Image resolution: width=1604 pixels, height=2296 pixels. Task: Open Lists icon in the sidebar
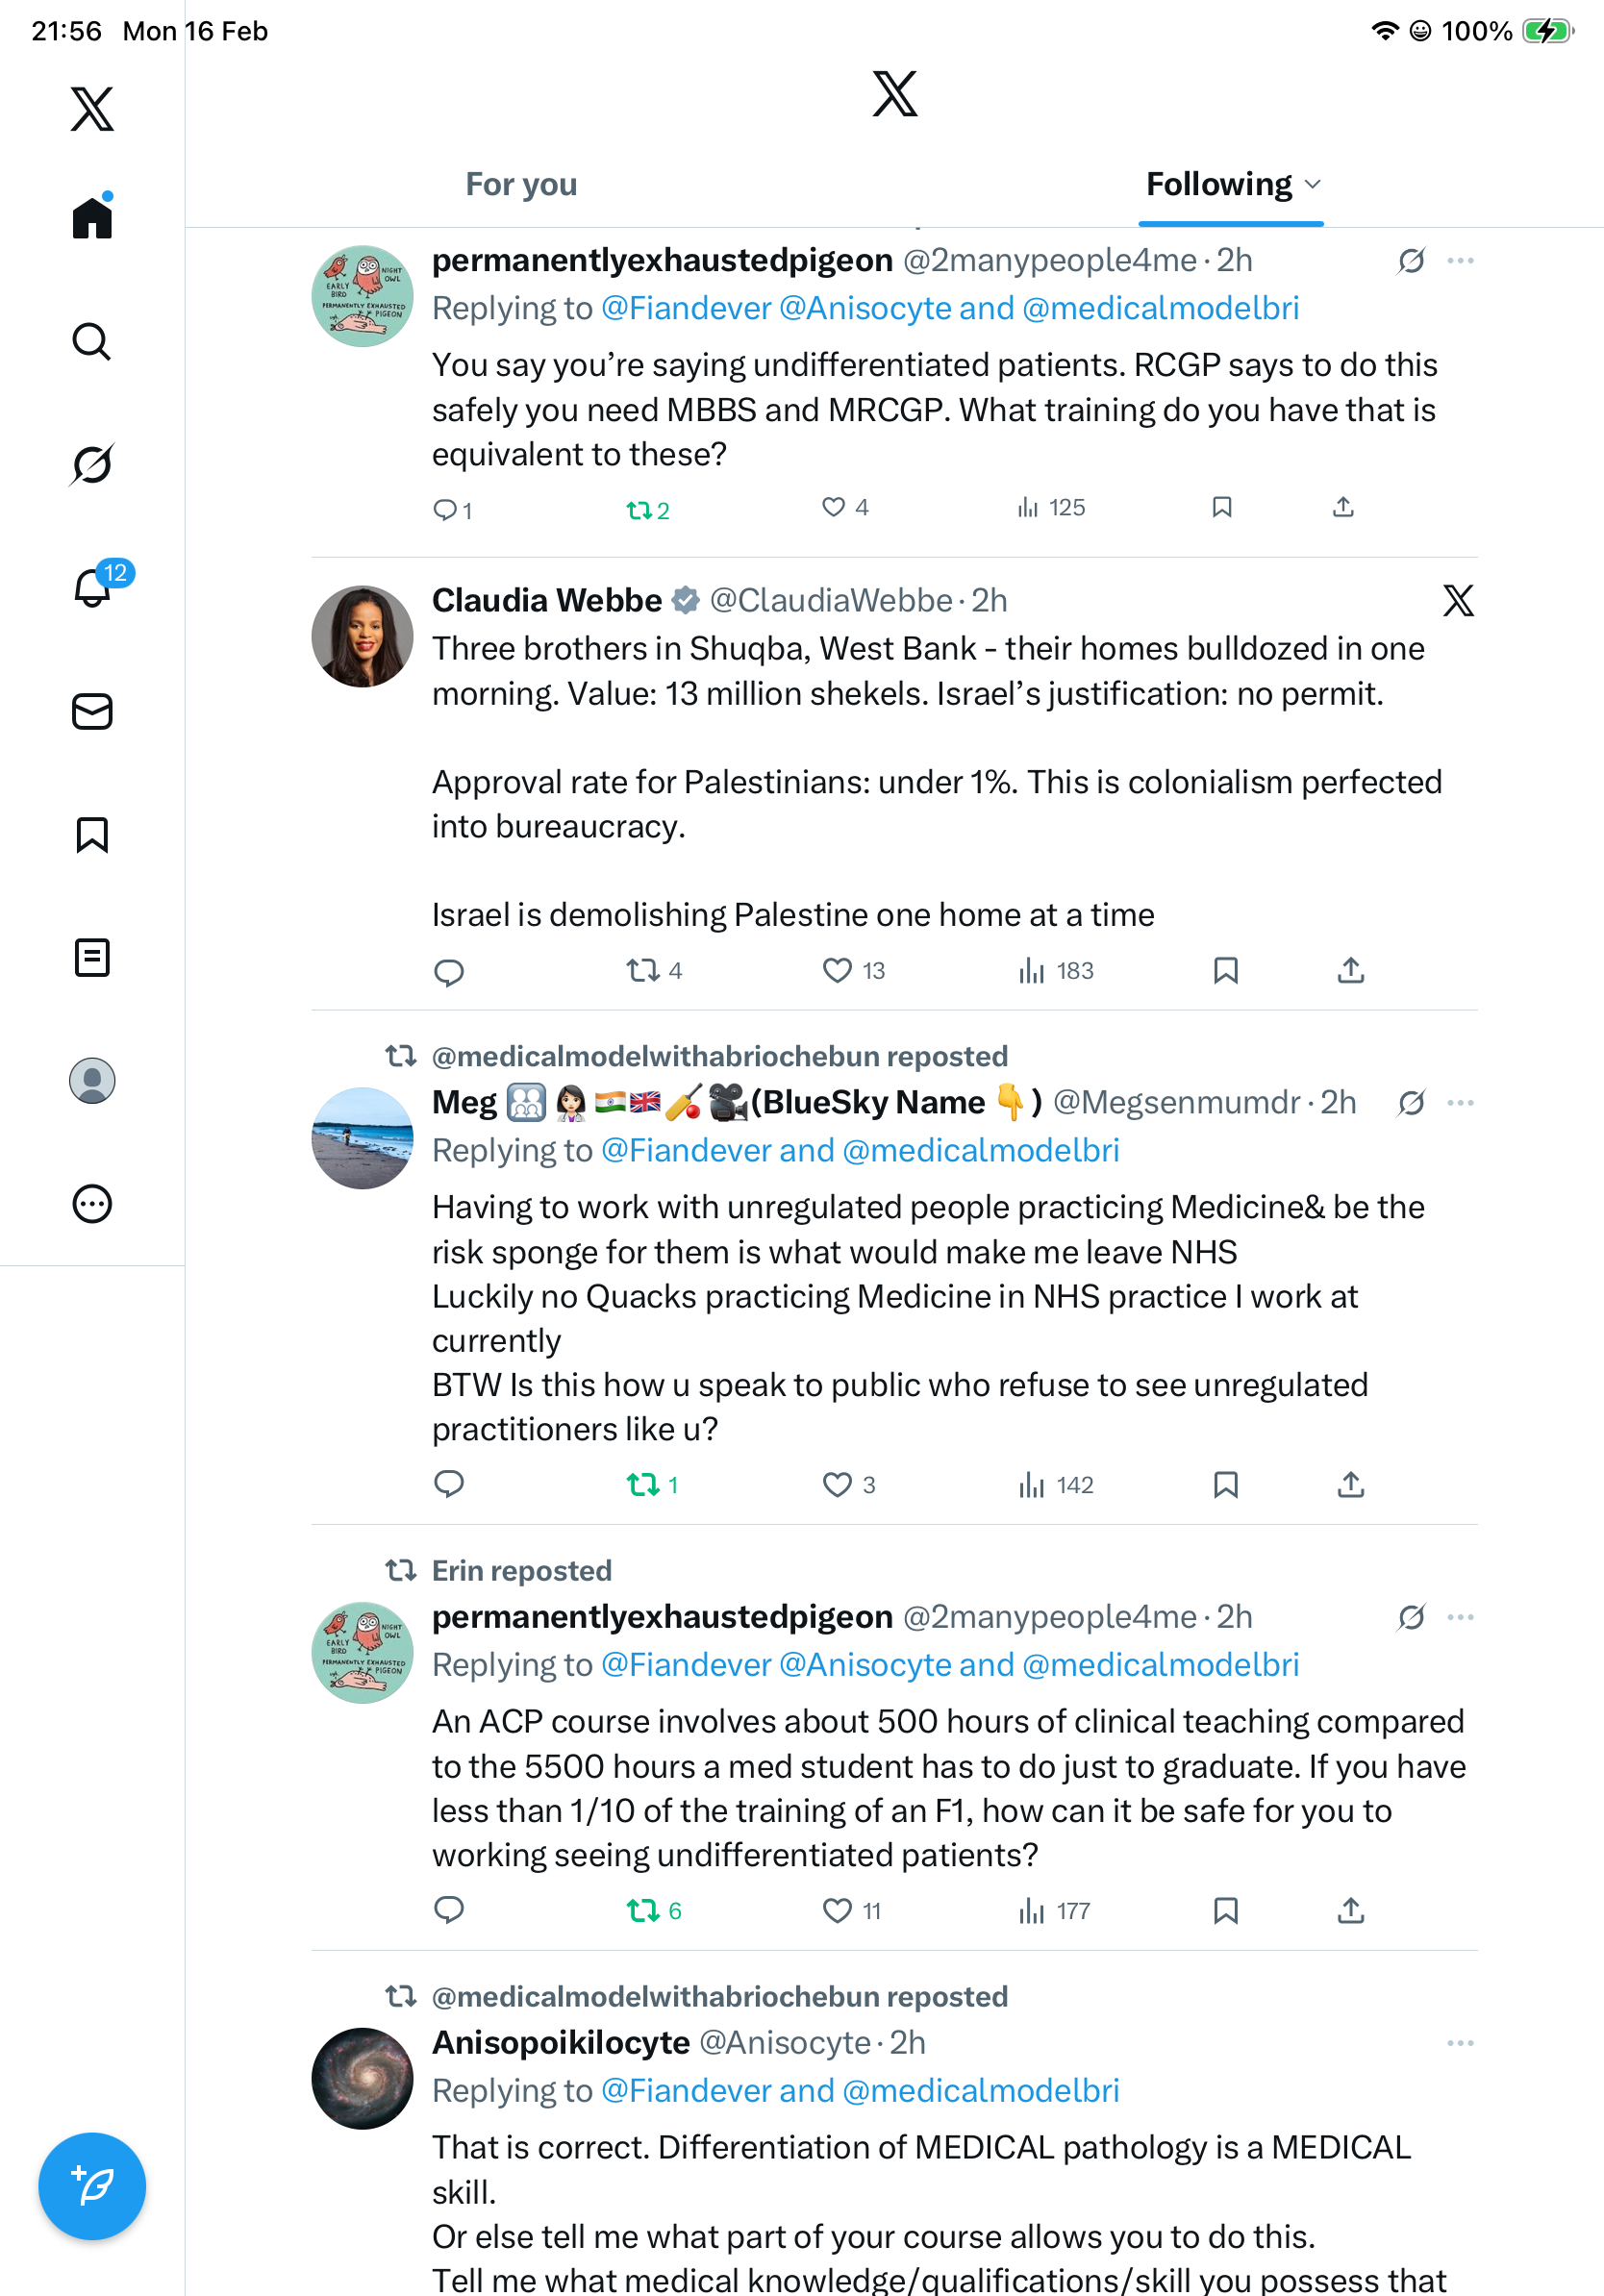[x=92, y=958]
